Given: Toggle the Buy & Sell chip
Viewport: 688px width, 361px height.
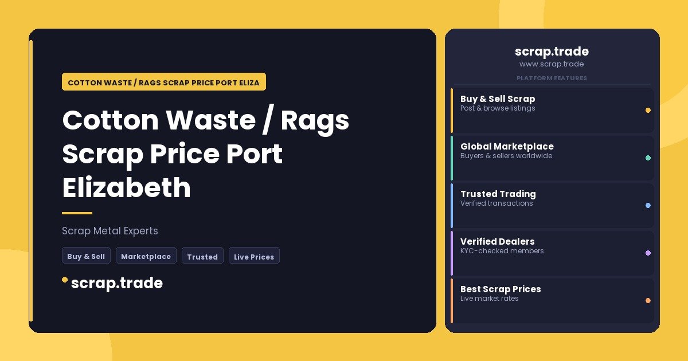Looking at the screenshot, I should [86, 256].
